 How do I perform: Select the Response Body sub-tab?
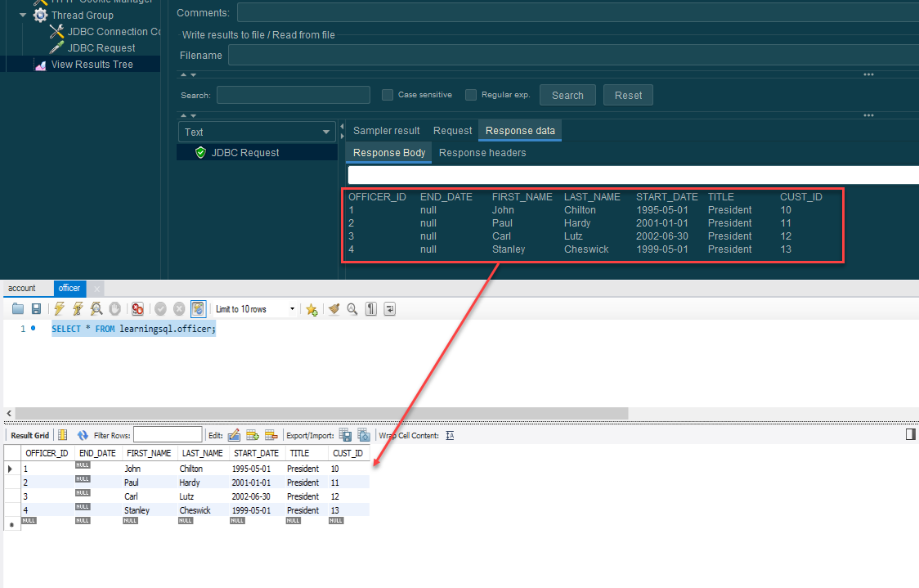coord(388,152)
